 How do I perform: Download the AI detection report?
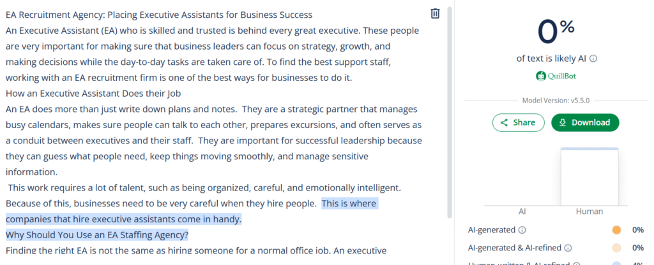585,123
